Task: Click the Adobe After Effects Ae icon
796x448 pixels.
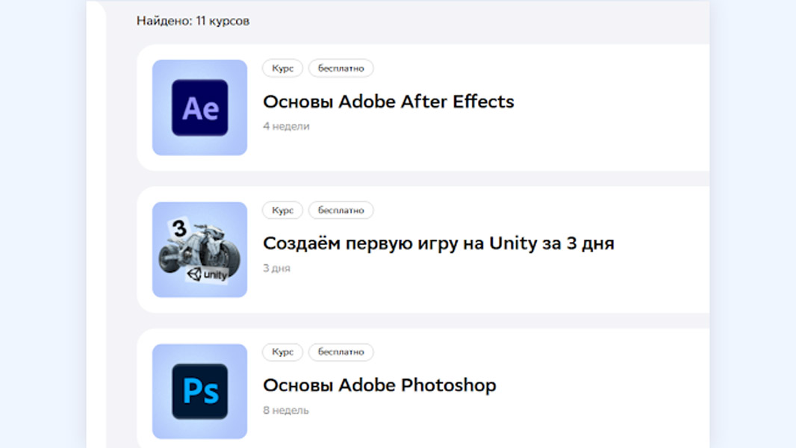Action: click(x=199, y=108)
